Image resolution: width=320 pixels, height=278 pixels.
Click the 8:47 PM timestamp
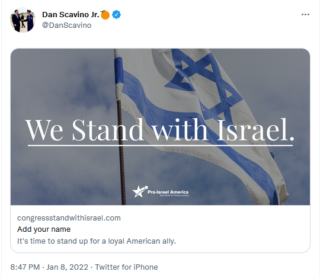pyautogui.click(x=25, y=267)
